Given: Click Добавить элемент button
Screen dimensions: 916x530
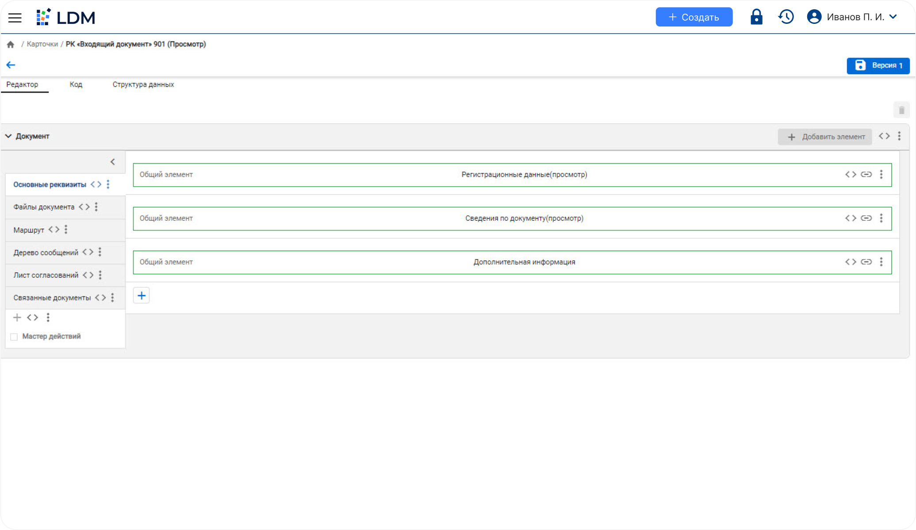Looking at the screenshot, I should click(824, 137).
